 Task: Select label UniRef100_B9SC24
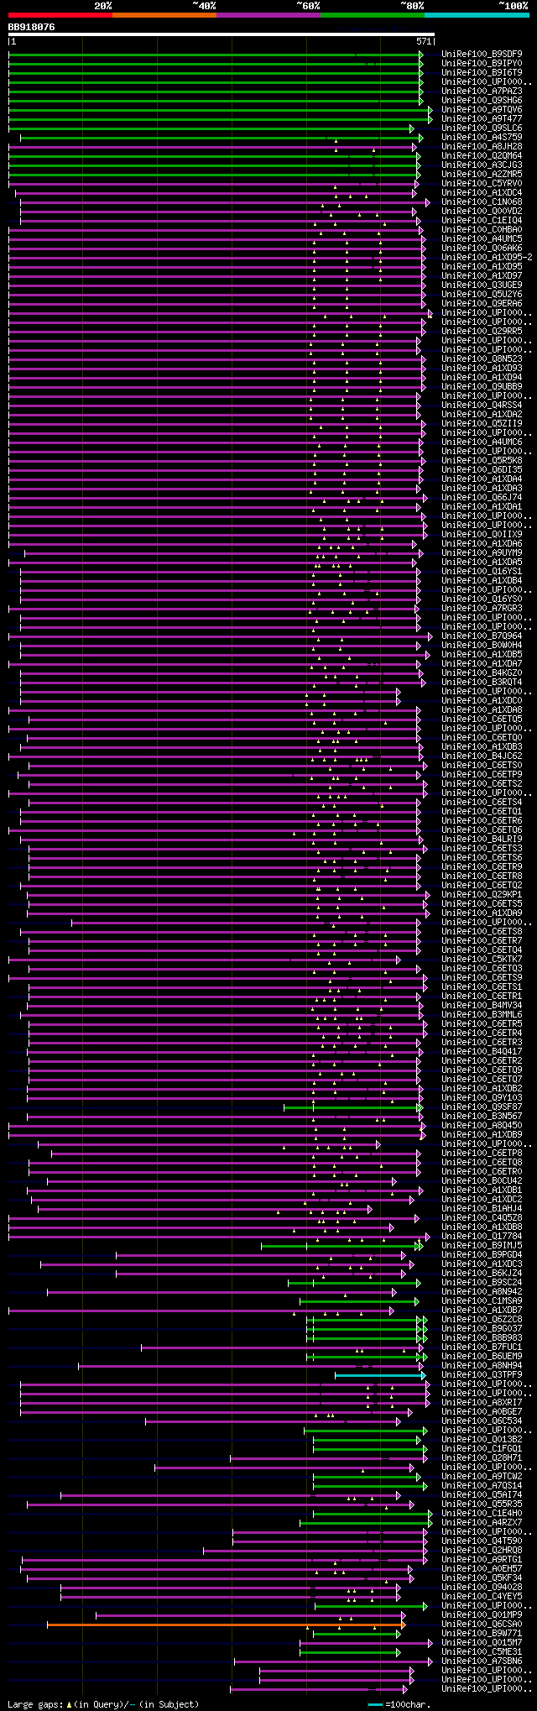point(482,1282)
